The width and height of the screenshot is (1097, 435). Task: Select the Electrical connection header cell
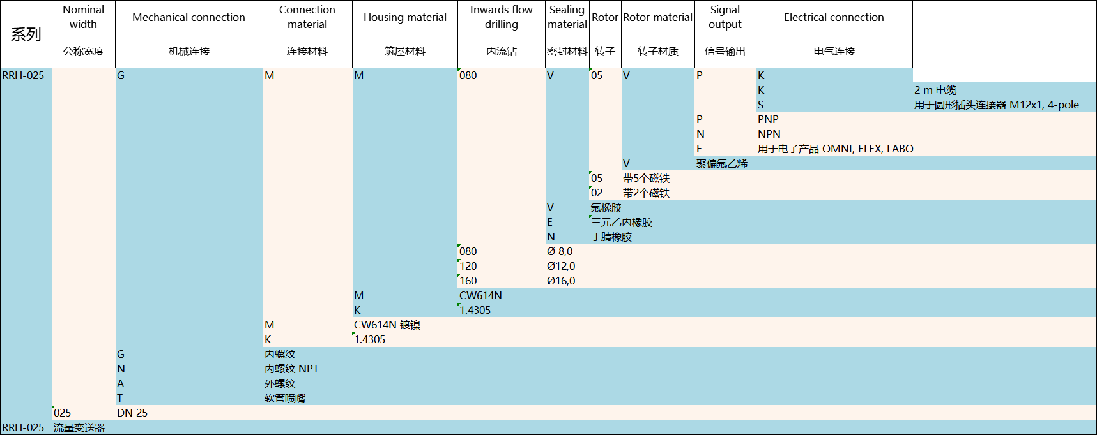(834, 17)
